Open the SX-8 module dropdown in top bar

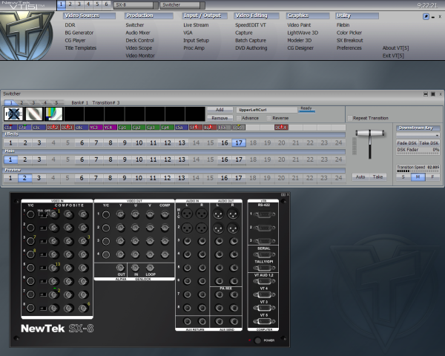click(x=136, y=5)
